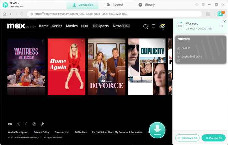Open Terms of Use footer link

coord(62,132)
